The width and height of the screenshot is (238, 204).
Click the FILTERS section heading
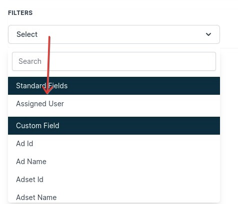(x=20, y=13)
